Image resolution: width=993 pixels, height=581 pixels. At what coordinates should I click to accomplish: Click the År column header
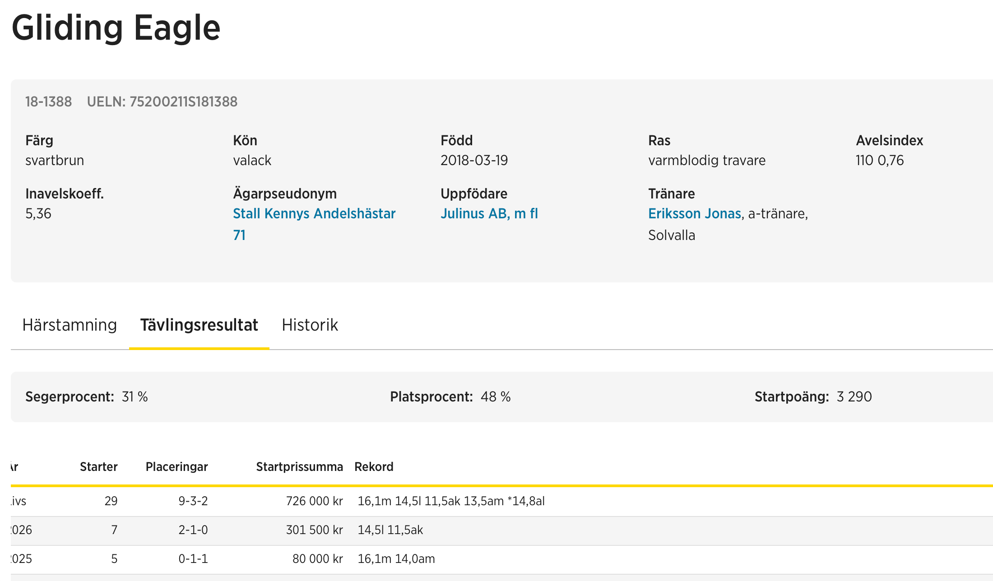point(14,467)
